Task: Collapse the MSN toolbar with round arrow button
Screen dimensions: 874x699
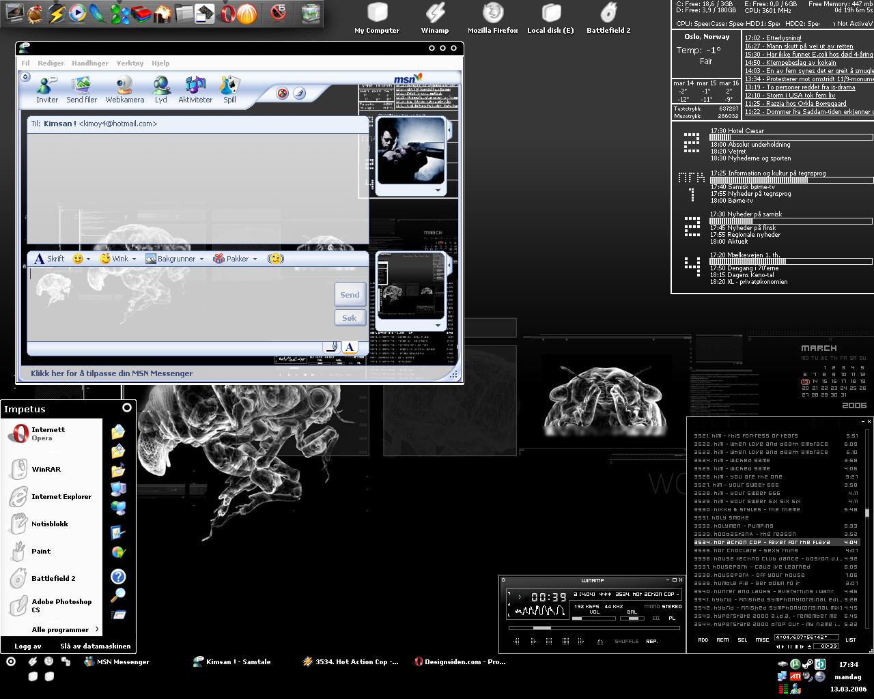Action: (25, 76)
